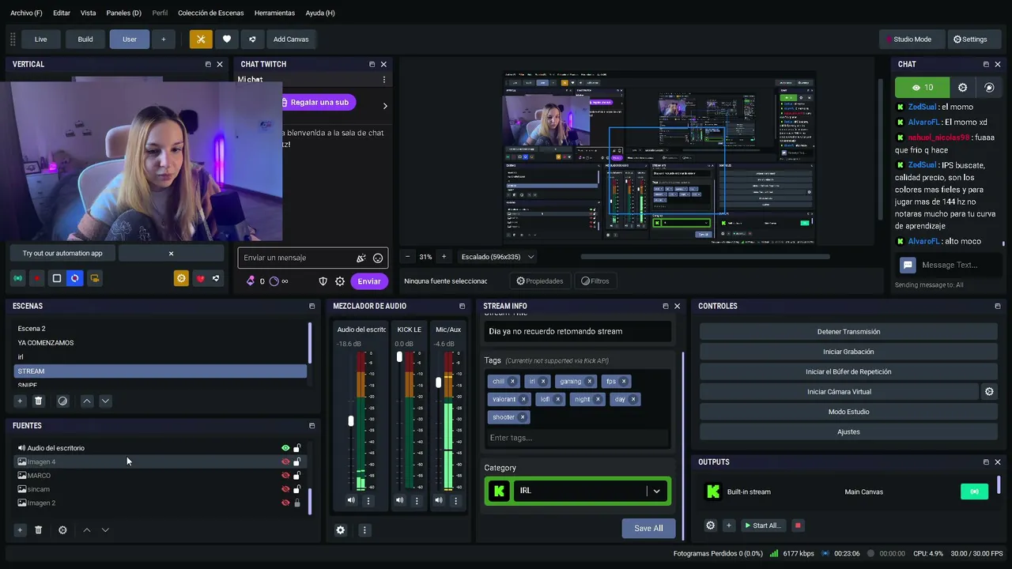Open the Archivo (F) menu
Screen dimensions: 1012x569
[x=26, y=13]
